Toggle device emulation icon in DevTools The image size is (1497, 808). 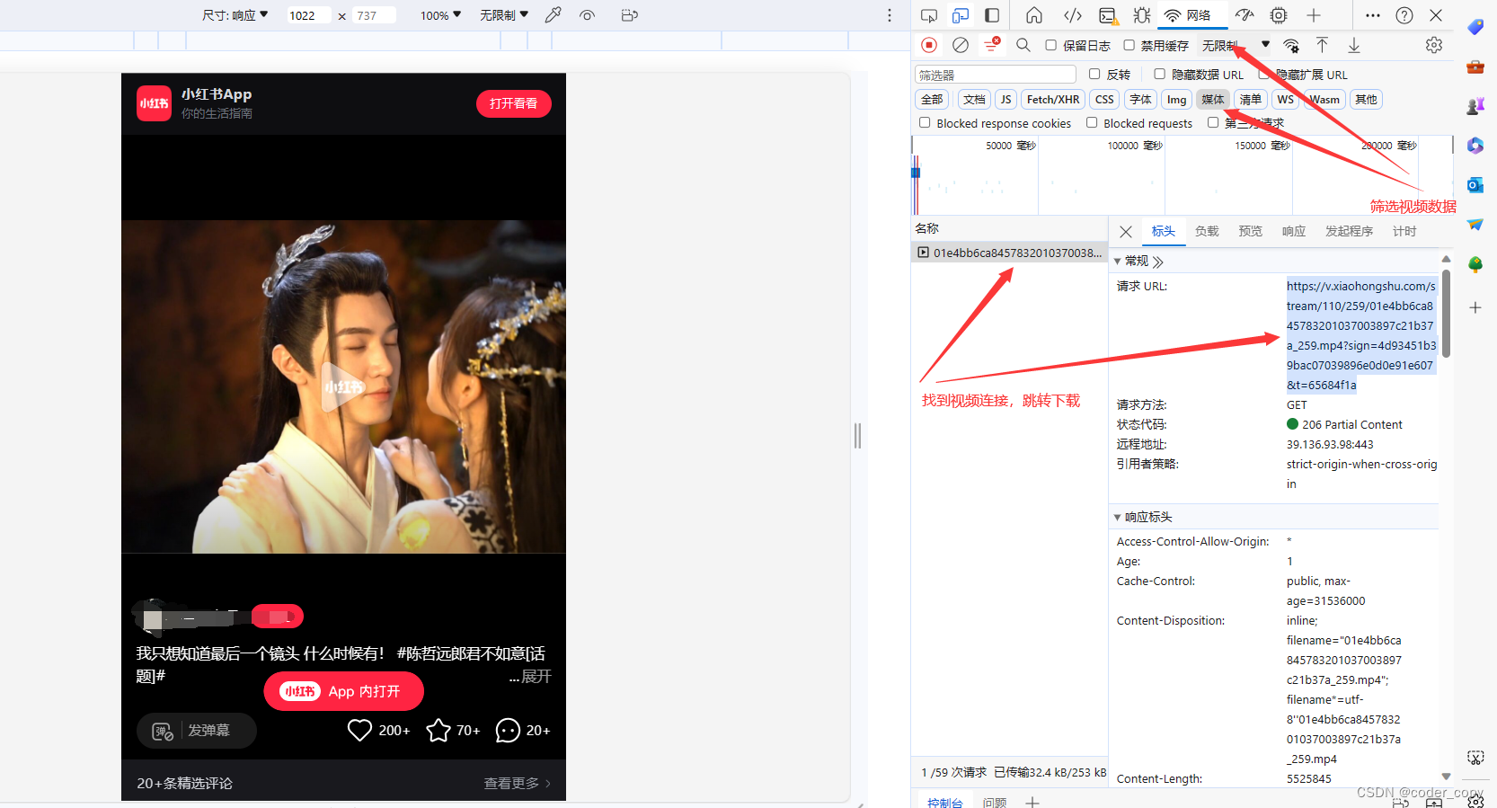click(x=961, y=15)
